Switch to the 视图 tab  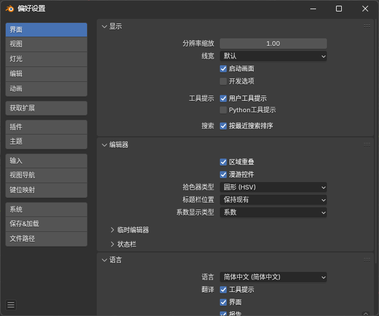46,44
